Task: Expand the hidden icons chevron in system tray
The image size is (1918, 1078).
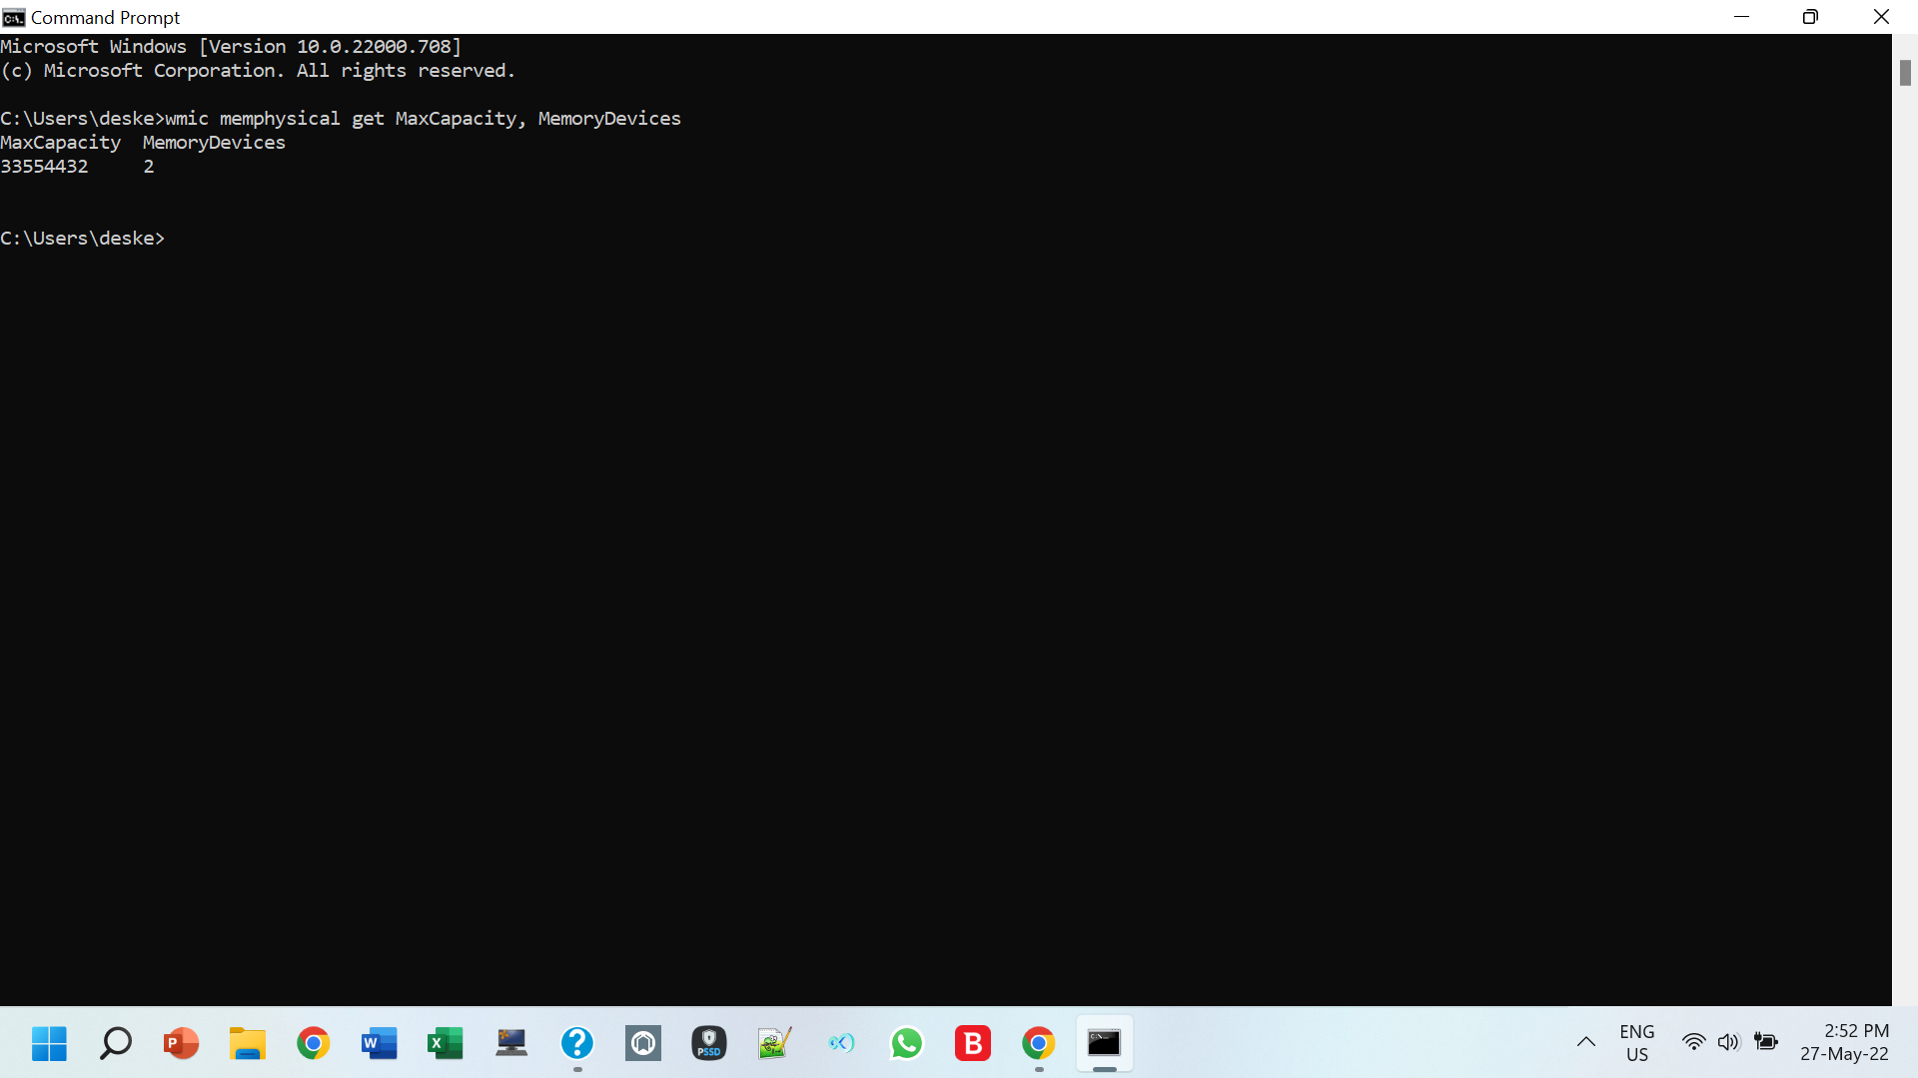Action: (1587, 1042)
